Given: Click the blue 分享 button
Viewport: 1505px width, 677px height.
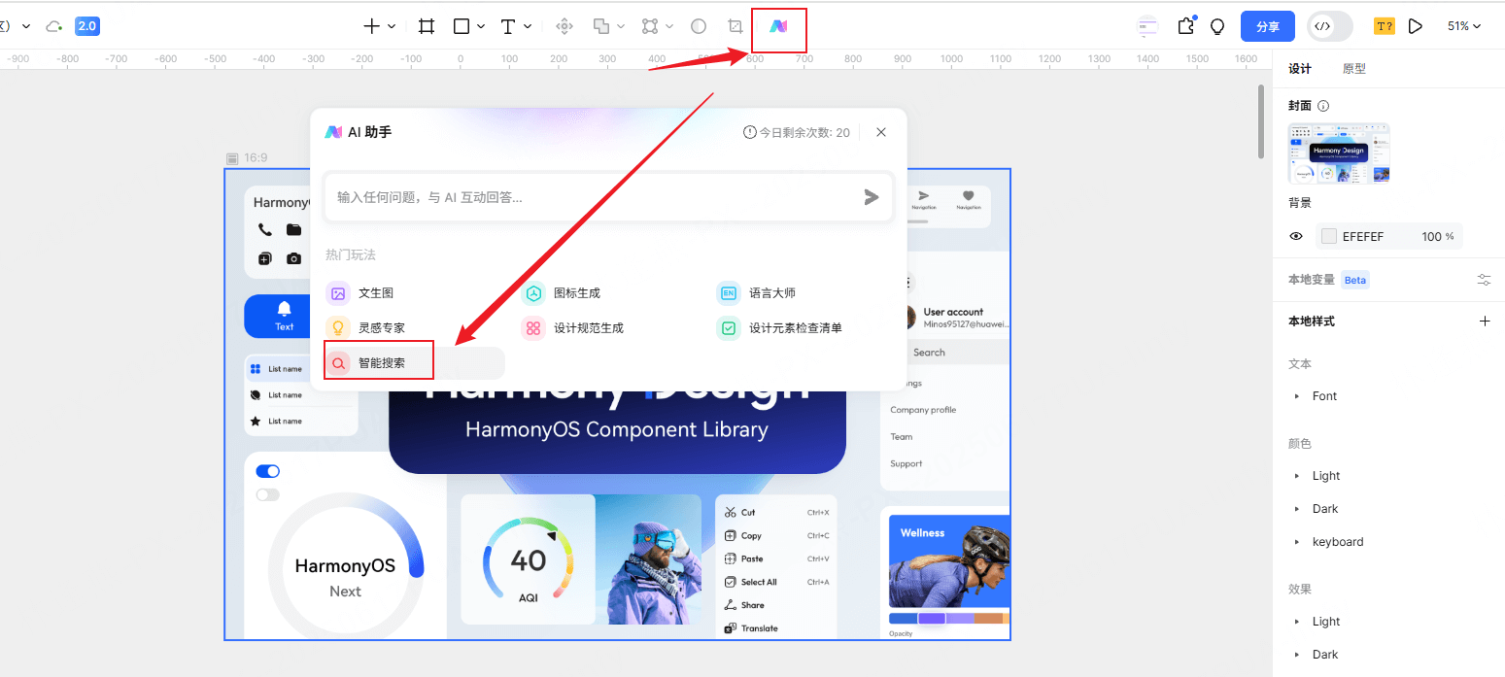Looking at the screenshot, I should (x=1267, y=26).
